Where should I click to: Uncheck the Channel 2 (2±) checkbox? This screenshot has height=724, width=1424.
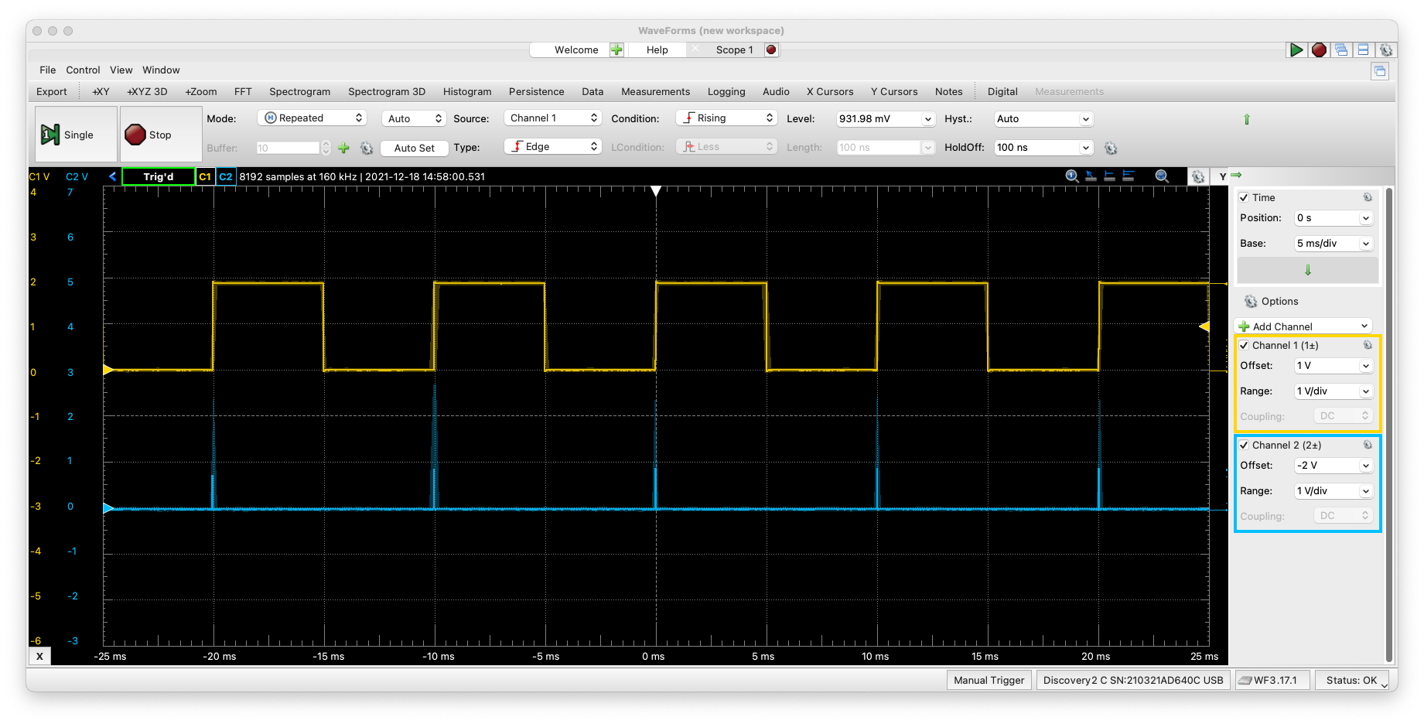1244,445
